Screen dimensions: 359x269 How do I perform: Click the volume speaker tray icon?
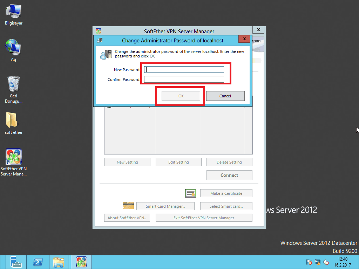click(326, 262)
